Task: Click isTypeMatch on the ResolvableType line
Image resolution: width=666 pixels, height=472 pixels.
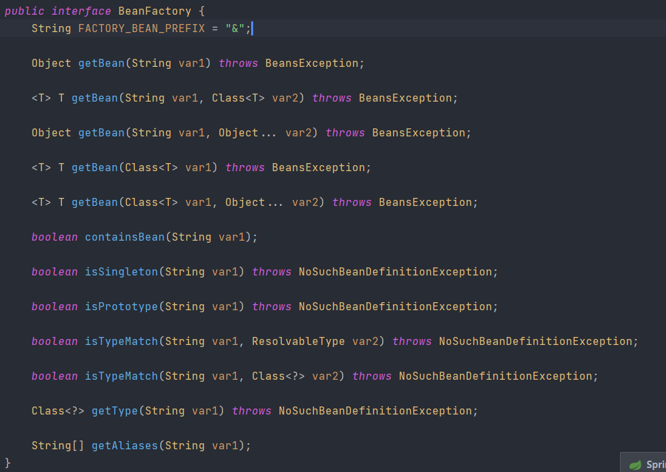Action: pyautogui.click(x=122, y=342)
